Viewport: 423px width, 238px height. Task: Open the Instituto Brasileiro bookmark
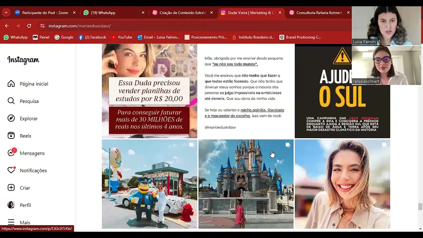point(253,37)
